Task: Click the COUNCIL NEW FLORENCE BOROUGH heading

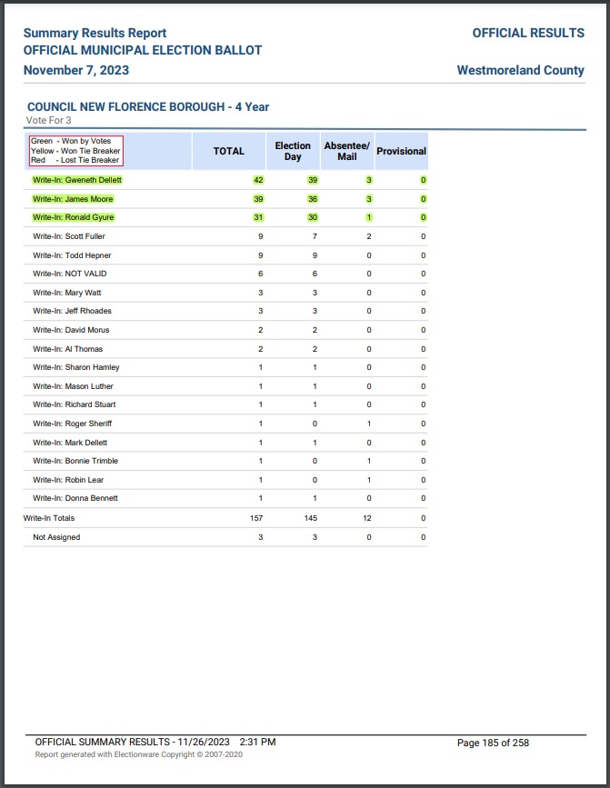Action: pyautogui.click(x=148, y=107)
